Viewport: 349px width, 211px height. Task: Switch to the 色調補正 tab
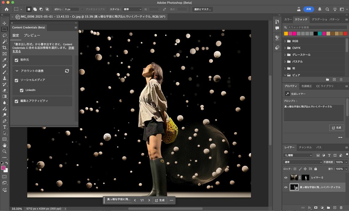[306, 86]
